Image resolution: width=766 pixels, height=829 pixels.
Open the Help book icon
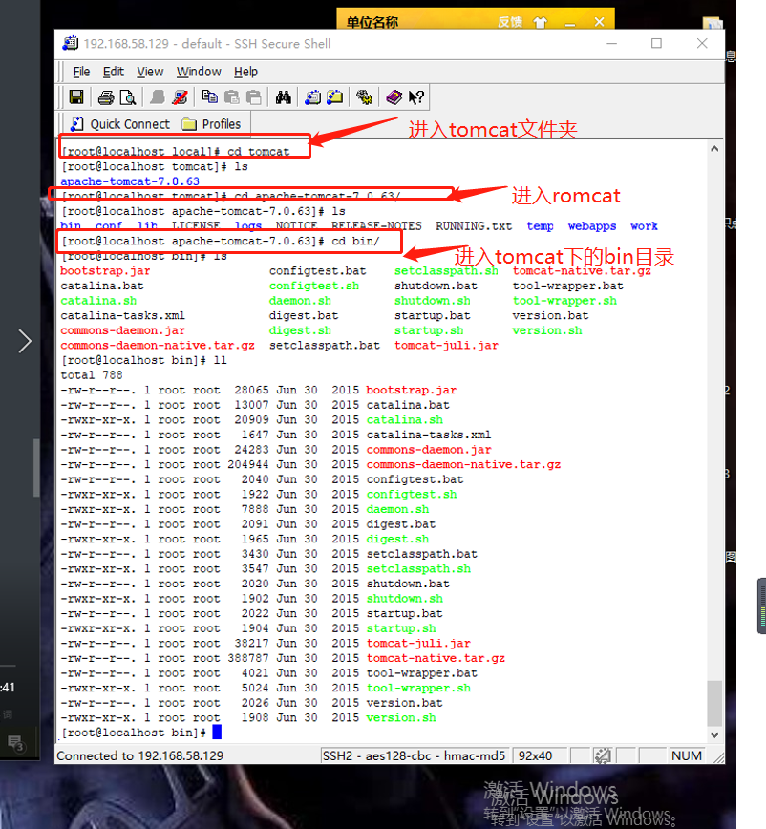[394, 97]
